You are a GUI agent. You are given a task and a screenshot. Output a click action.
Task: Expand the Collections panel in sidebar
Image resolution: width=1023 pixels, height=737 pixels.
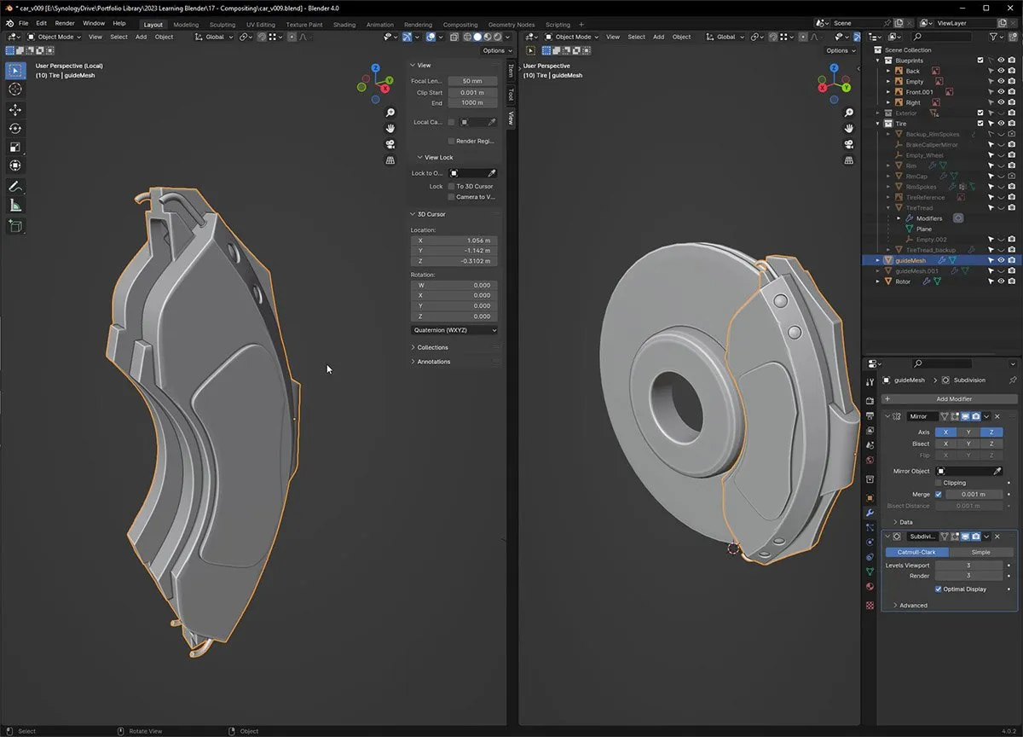click(432, 347)
